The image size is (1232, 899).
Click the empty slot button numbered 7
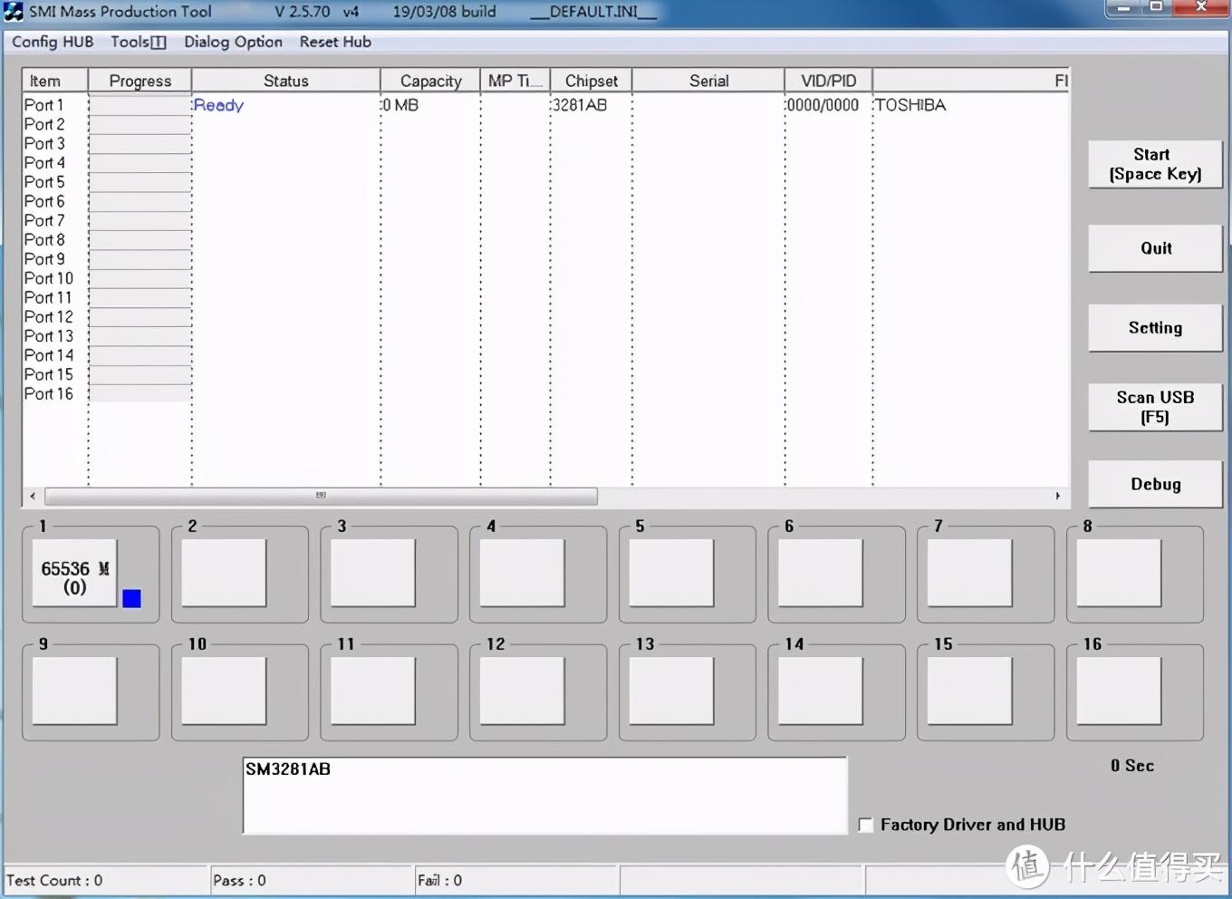969,573
